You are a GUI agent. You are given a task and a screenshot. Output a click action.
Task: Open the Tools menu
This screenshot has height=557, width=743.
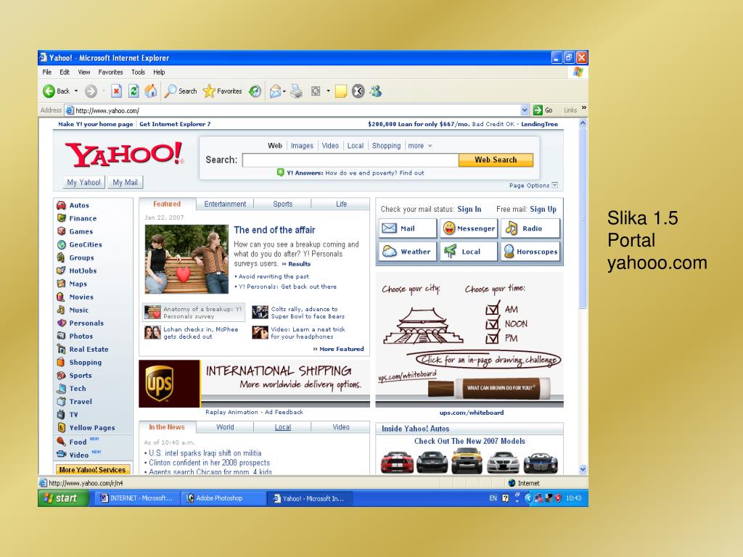(x=138, y=72)
